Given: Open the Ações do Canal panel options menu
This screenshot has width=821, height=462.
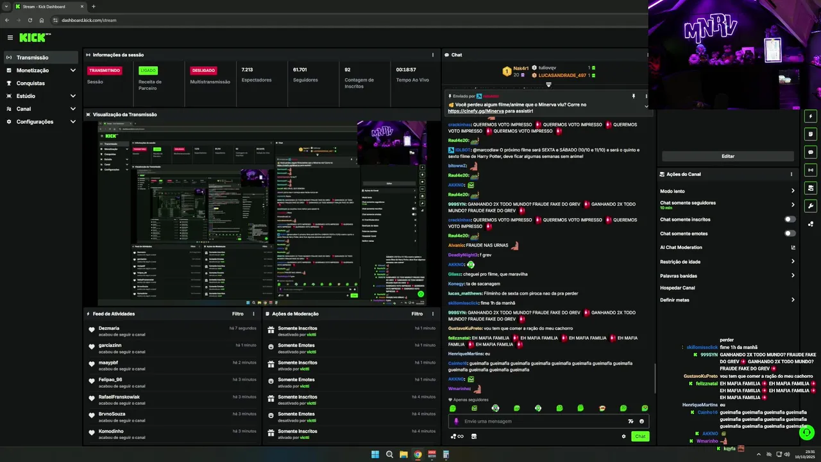Looking at the screenshot, I should click(791, 175).
